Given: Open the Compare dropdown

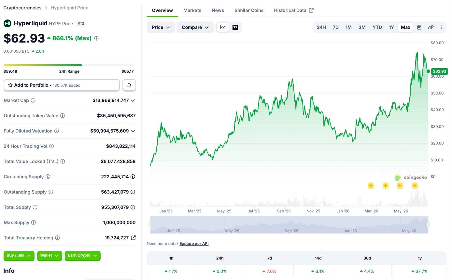Looking at the screenshot, I should pos(195,27).
